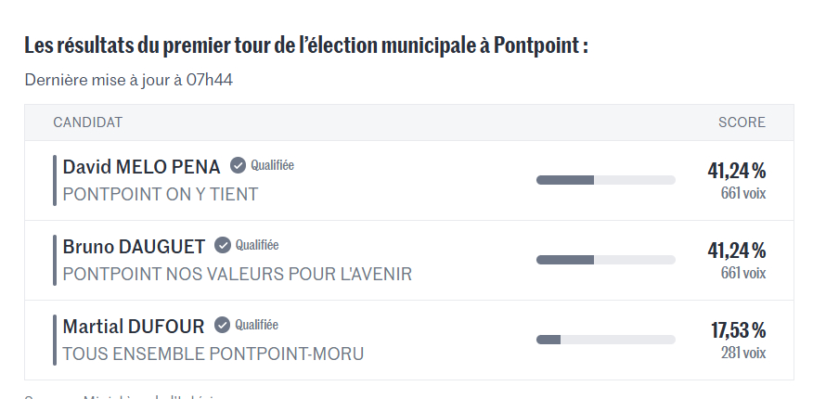Viewport: 813px width, 399px height.
Task: Click the CANDIDAT column header
Action: pyautogui.click(x=87, y=122)
